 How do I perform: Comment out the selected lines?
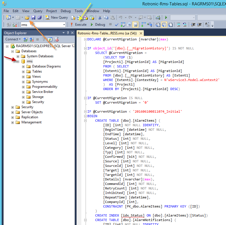coord(179,25)
